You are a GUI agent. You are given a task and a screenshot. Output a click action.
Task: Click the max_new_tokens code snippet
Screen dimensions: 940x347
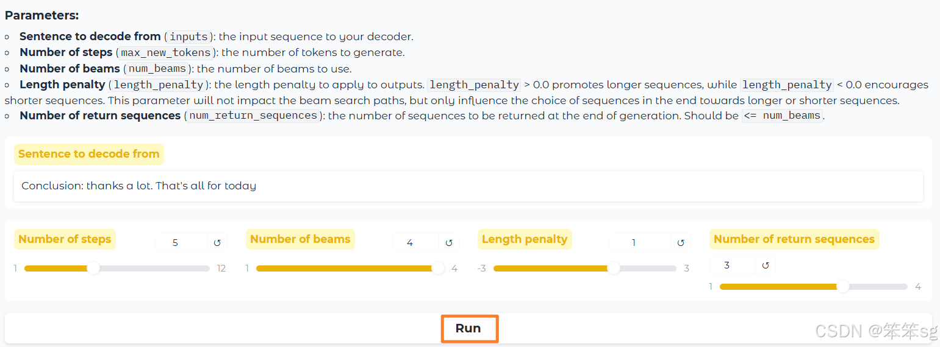(166, 53)
